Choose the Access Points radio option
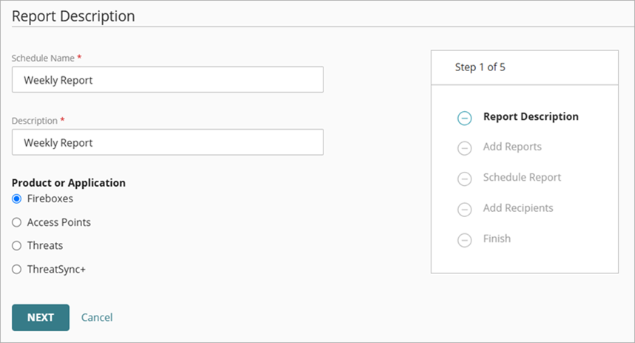 click(x=17, y=222)
